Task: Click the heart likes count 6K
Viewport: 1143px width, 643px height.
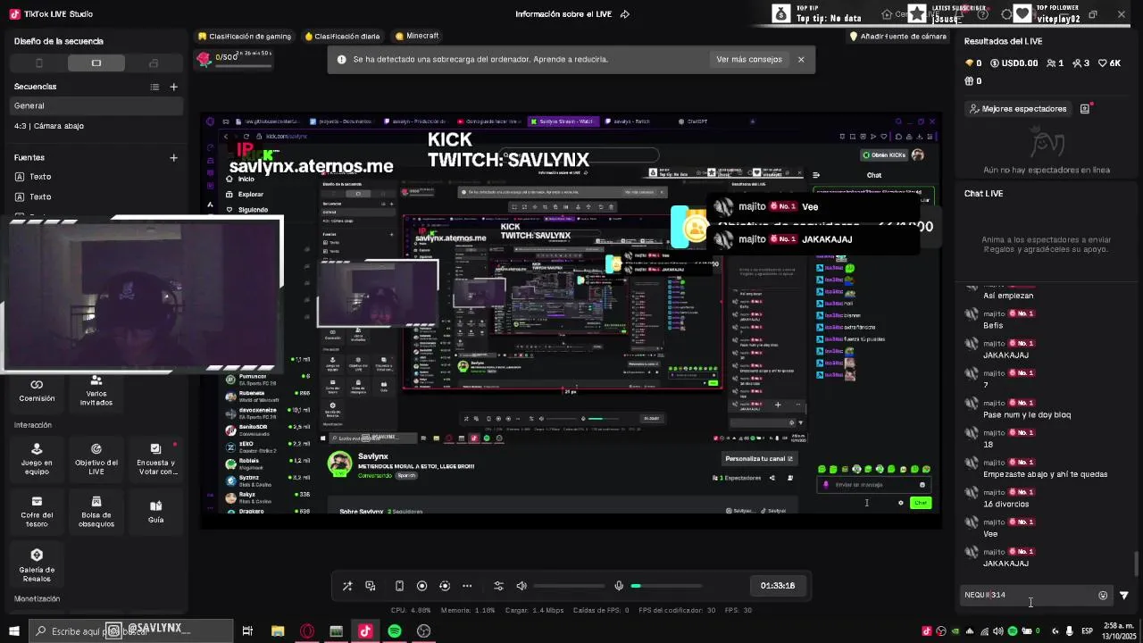Action: [1109, 63]
